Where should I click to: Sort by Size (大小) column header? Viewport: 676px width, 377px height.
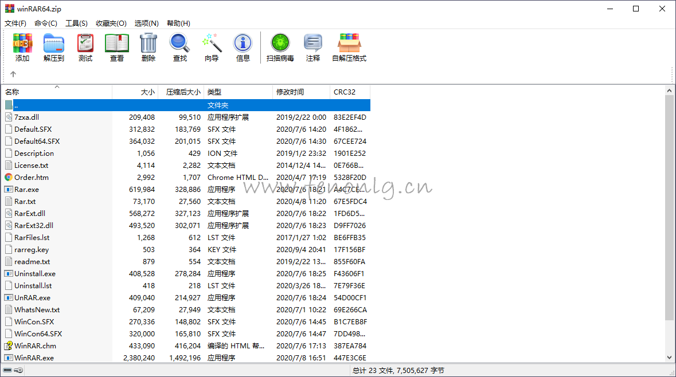tap(135, 92)
